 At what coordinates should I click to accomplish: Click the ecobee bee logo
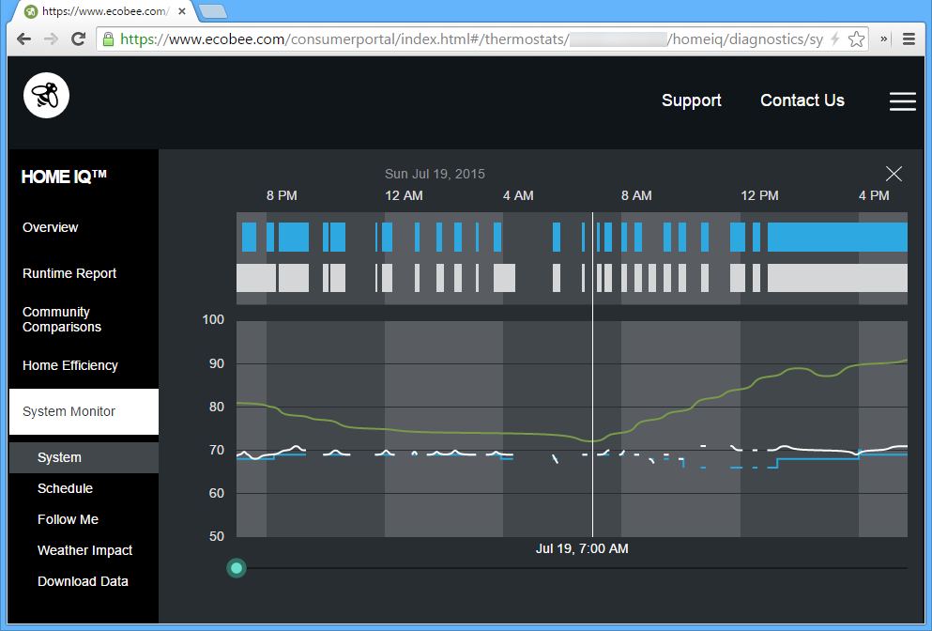coord(46,95)
